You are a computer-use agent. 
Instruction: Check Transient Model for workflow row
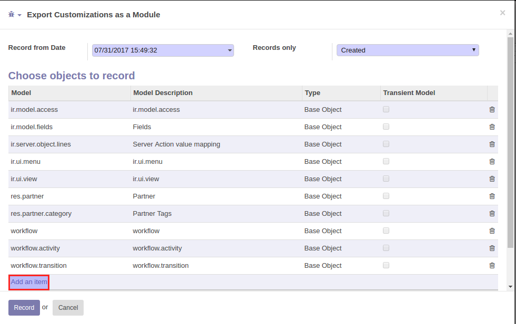[386, 231]
